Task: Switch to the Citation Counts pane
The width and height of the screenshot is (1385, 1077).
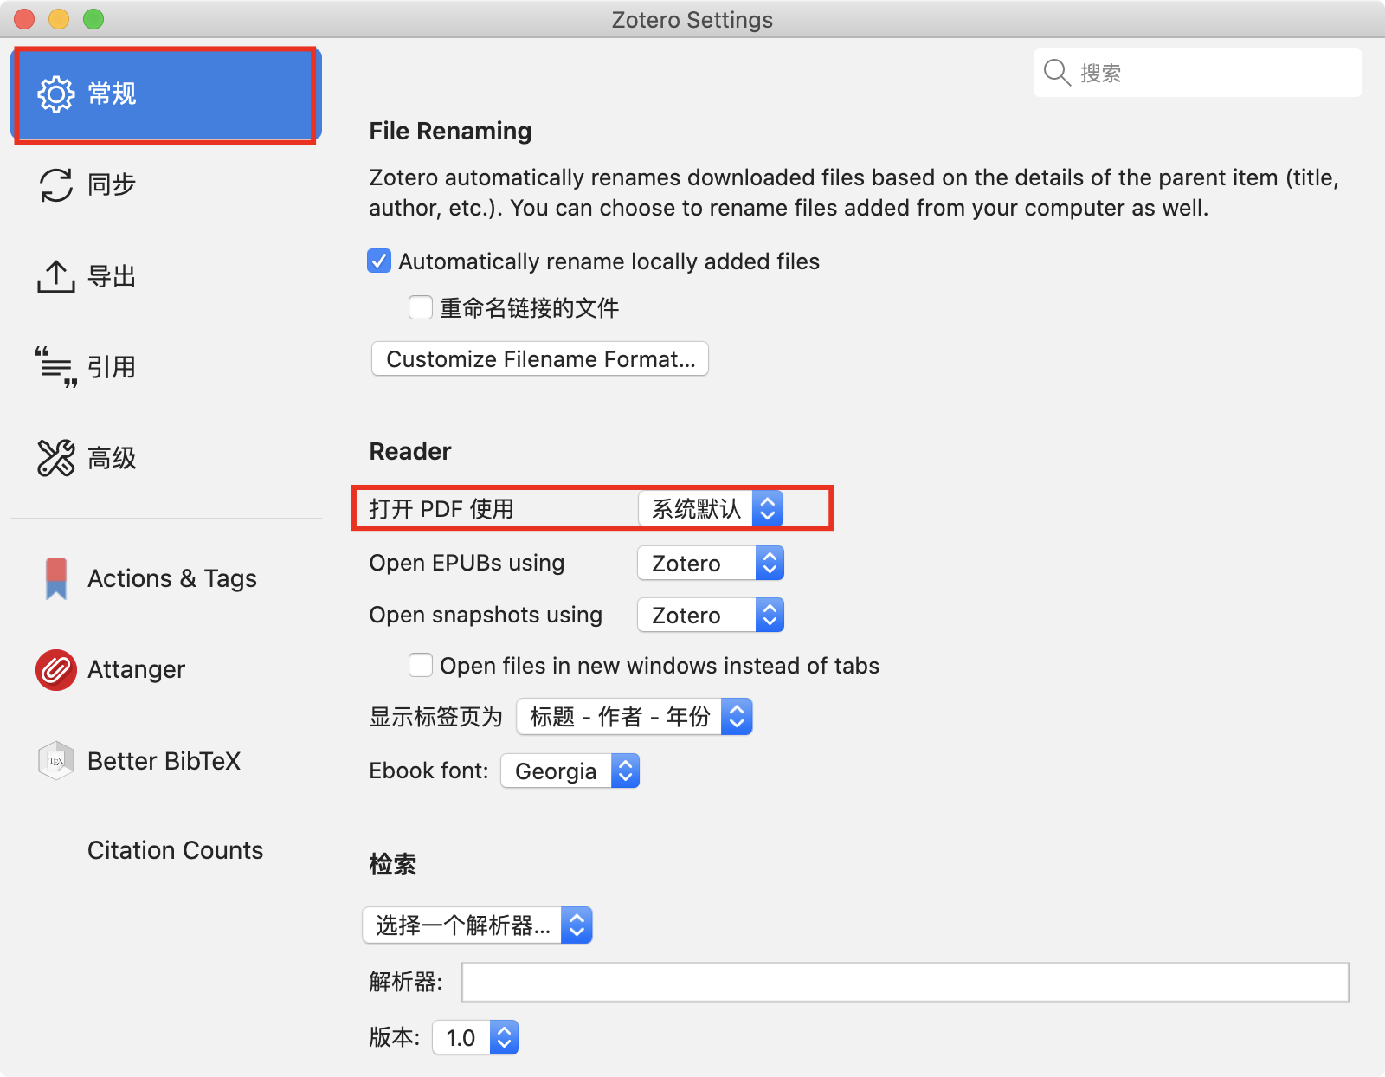Action: tap(175, 850)
